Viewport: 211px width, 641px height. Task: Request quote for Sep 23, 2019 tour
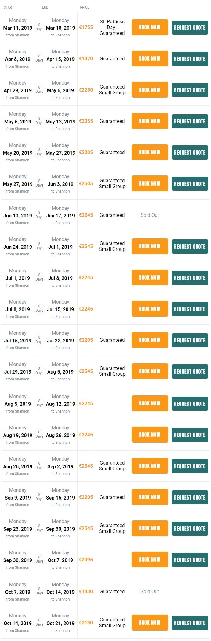pyautogui.click(x=190, y=529)
